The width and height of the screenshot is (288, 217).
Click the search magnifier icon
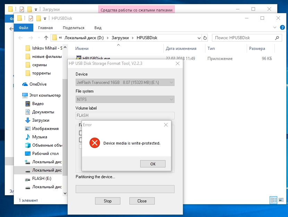pos(277,38)
